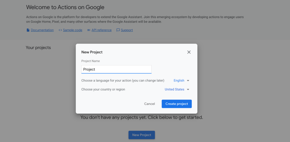This screenshot has width=290, height=142.
Task: Click the Support chat bubble icon
Action: point(118,30)
